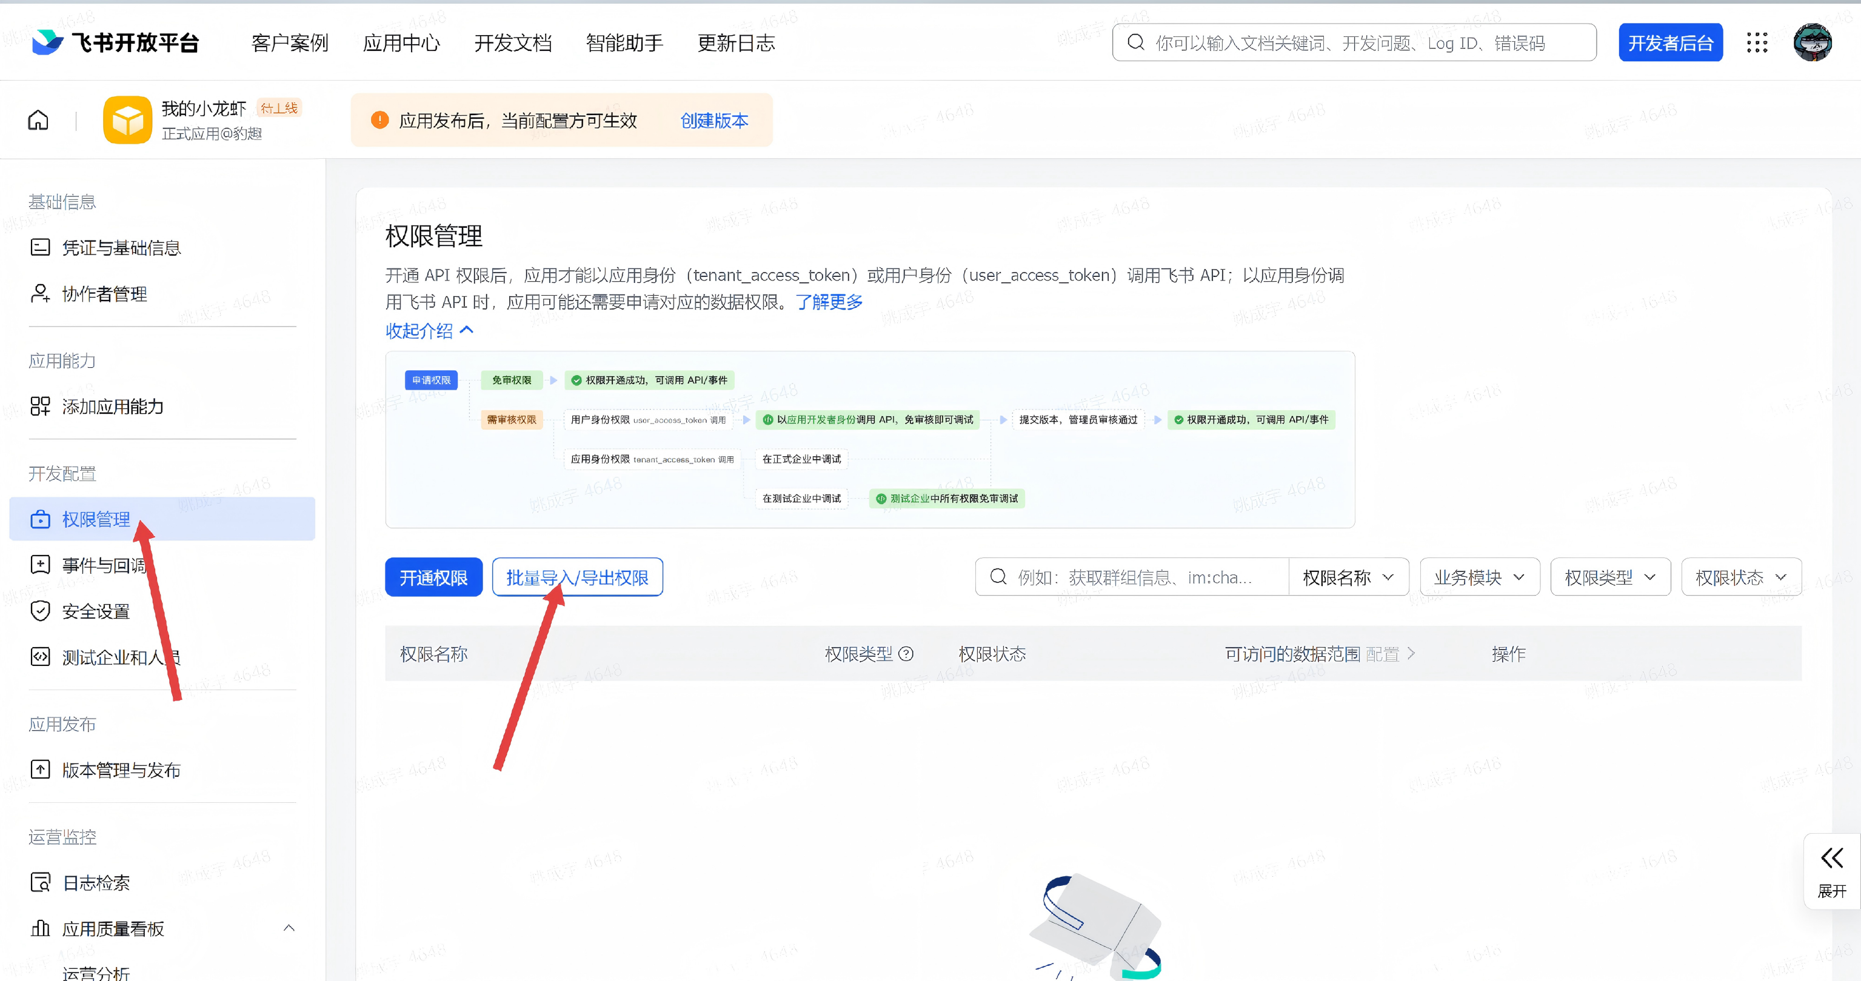The image size is (1861, 981).
Task: Open the 更新日志 nav item
Action: coord(736,42)
